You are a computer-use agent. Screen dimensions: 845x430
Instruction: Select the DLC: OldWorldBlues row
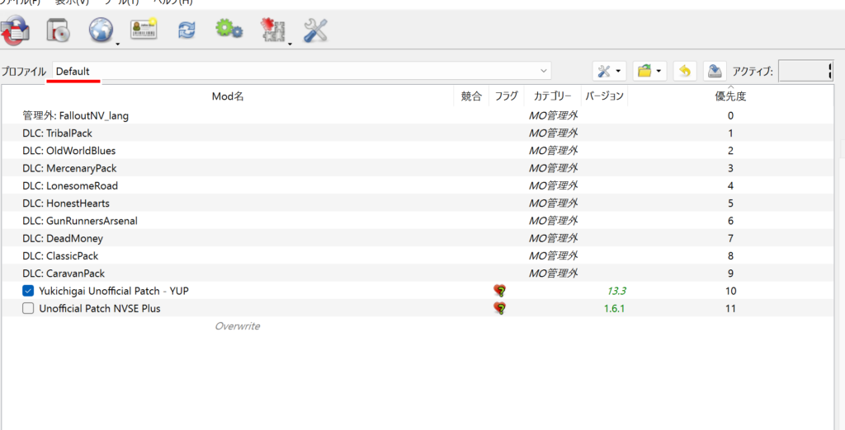coord(69,151)
